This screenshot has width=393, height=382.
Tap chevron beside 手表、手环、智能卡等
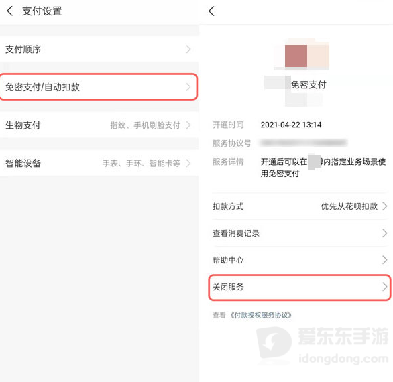[188, 163]
